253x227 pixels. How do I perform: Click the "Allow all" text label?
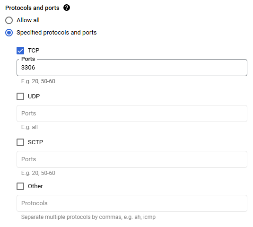pos(28,20)
